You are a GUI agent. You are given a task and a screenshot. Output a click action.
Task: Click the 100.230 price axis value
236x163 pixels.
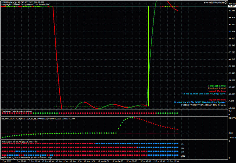click(232, 3)
